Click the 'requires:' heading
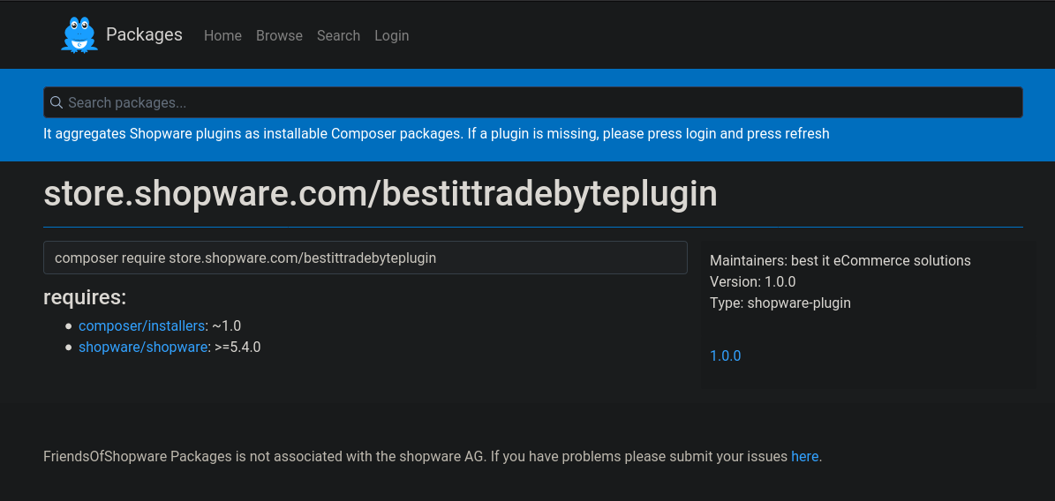 pyautogui.click(x=85, y=296)
